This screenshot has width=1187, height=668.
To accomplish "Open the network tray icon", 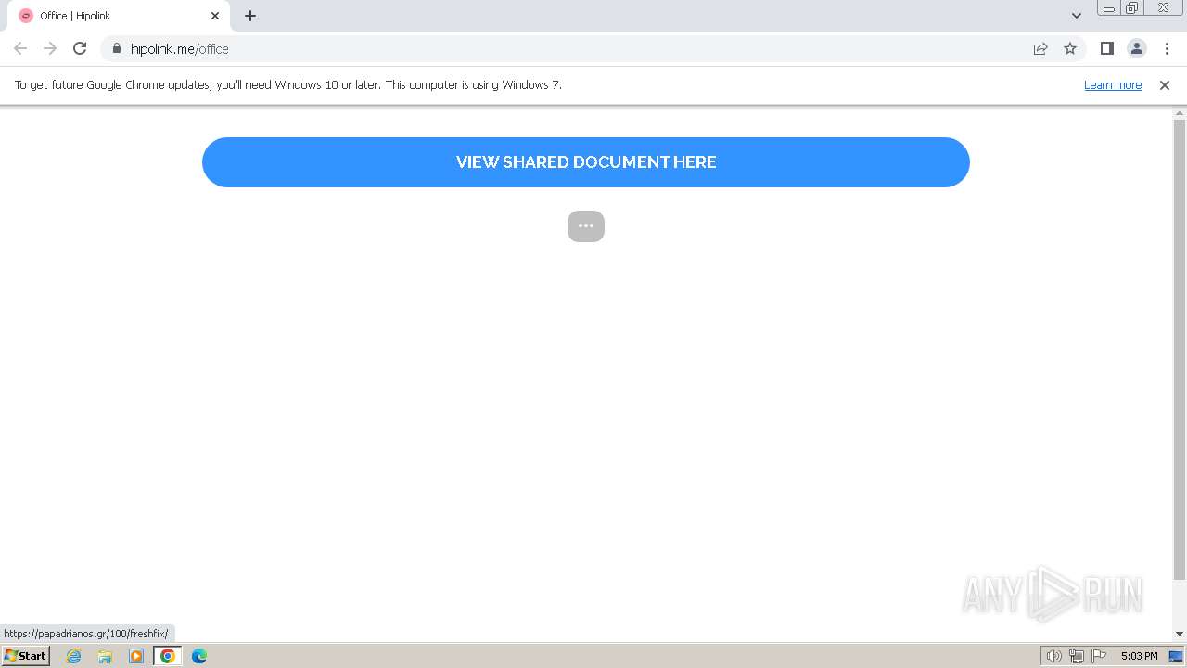I will click(1077, 656).
